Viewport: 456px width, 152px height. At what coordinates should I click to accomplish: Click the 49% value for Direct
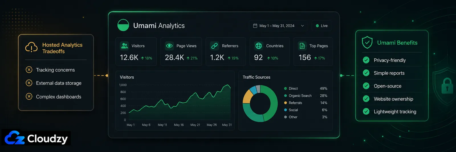(323, 88)
